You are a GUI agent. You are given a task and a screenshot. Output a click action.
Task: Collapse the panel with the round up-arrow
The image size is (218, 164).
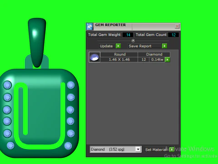coord(133,41)
